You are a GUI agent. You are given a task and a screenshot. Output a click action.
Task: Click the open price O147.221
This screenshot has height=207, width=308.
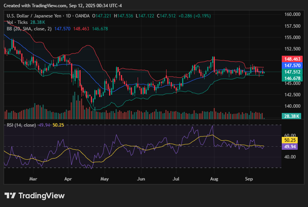tap(102, 16)
